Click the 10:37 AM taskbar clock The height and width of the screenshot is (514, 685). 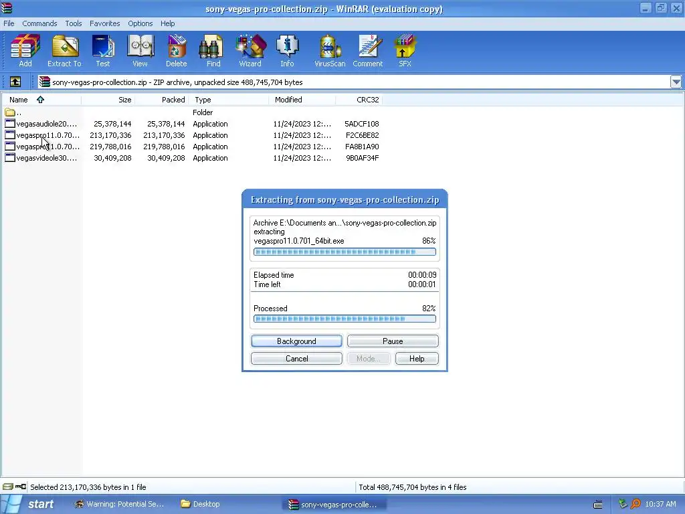(x=660, y=504)
